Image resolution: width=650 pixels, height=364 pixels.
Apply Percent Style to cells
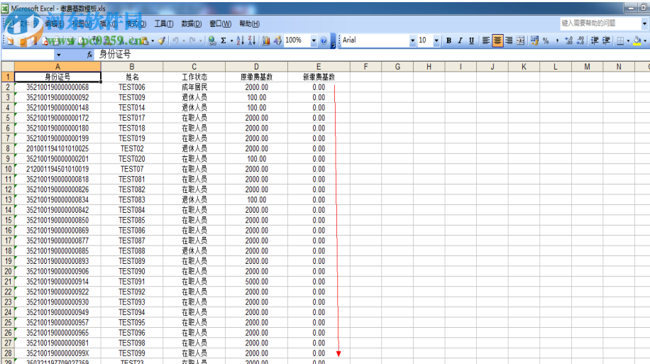click(x=546, y=40)
